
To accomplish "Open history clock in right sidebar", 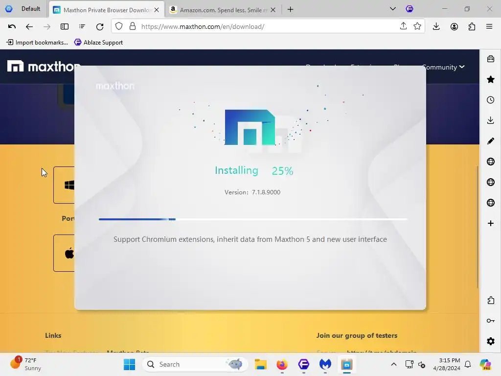I will tap(491, 100).
